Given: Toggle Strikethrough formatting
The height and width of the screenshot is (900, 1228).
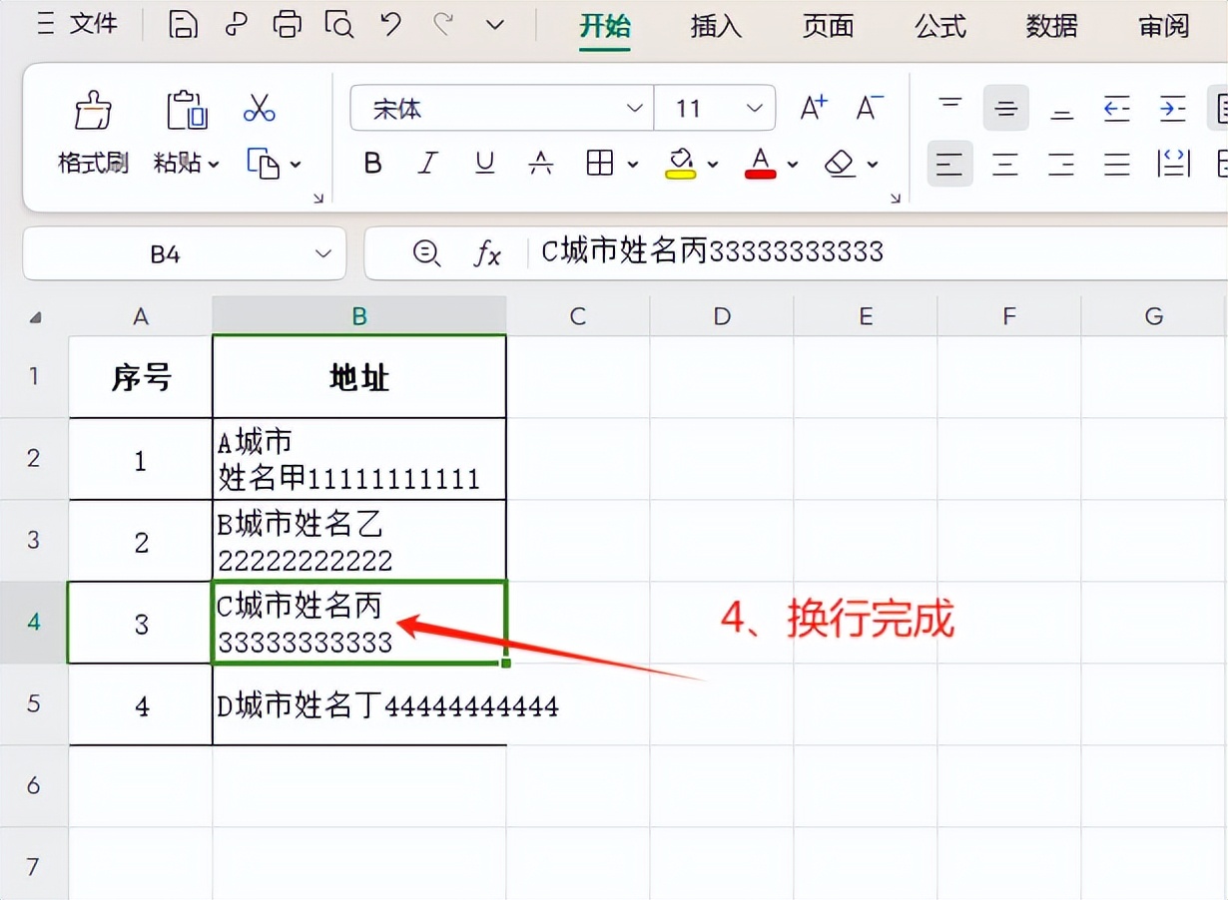Looking at the screenshot, I should point(541,164).
